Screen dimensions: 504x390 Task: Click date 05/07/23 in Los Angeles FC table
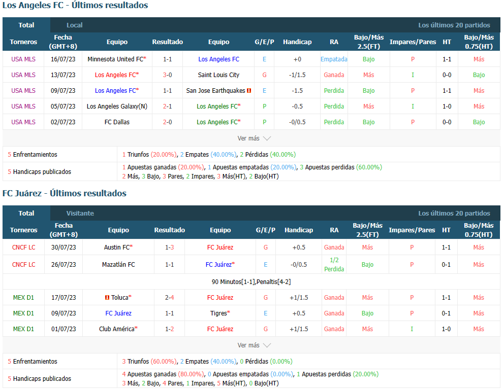(x=63, y=106)
